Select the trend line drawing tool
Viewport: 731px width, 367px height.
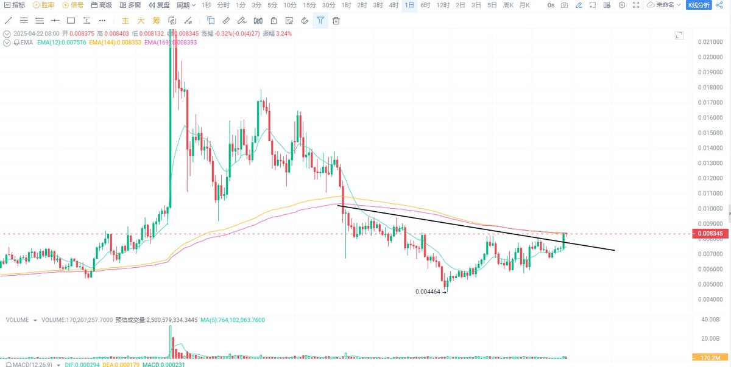[9, 21]
